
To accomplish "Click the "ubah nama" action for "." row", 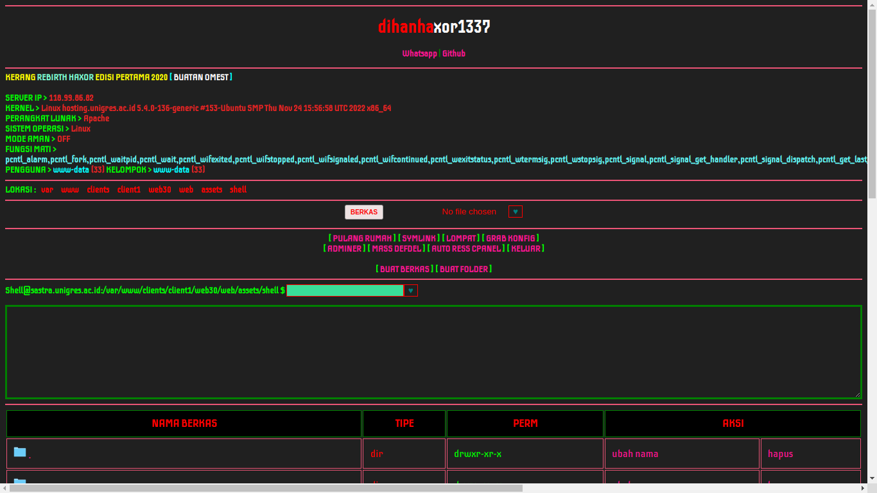I will pyautogui.click(x=635, y=454).
